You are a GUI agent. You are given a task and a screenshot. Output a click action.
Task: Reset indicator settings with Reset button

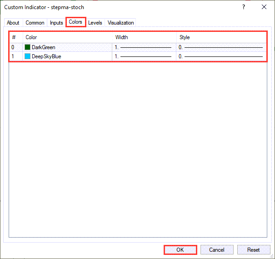(x=254, y=250)
